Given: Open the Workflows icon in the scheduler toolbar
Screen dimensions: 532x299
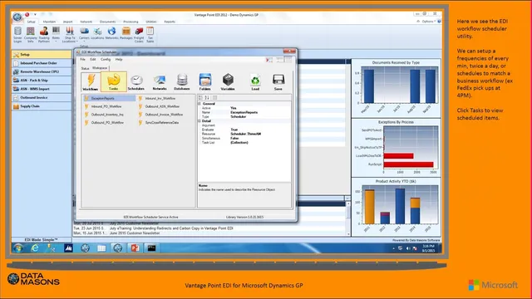Looking at the screenshot, I should point(91,81).
